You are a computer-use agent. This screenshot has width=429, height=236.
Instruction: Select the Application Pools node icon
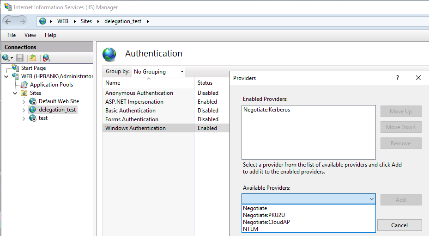tap(24, 85)
